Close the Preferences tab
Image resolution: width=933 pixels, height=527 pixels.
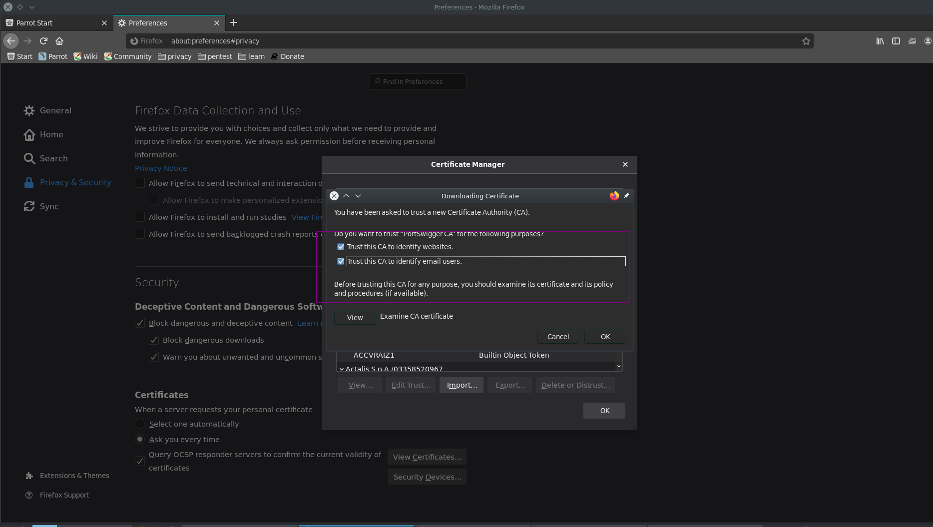(217, 23)
